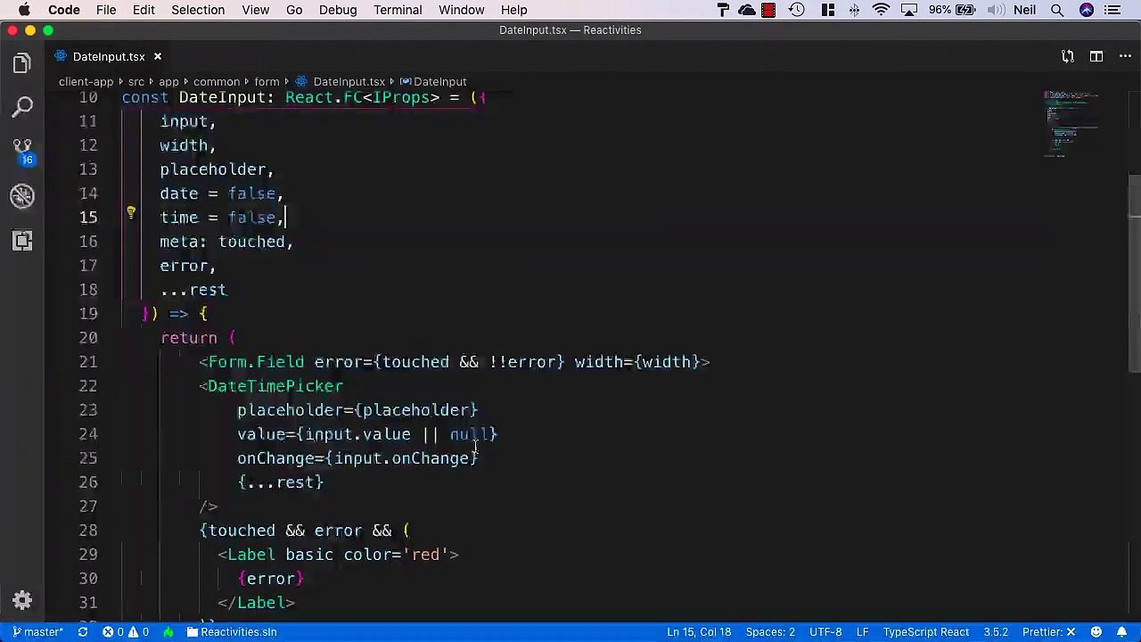Viewport: 1141px width, 642px height.
Task: Change language mode from TypeScript React
Action: (x=925, y=632)
